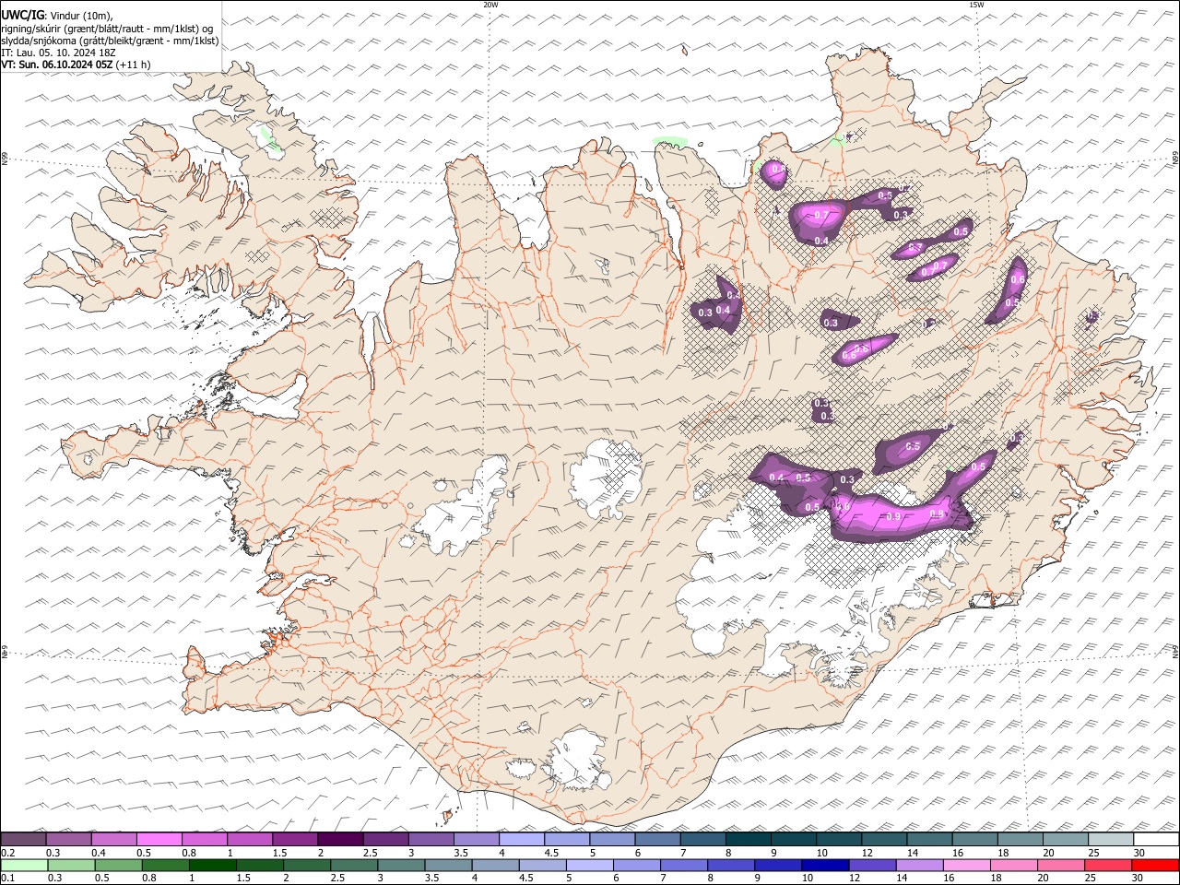The image size is (1180, 885).
Task: Select the bright red 30 mm rain swatch
Action: (x=1155, y=865)
